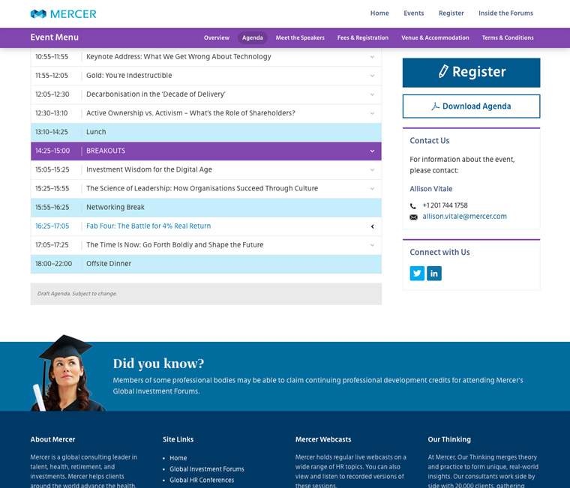Click Our Thinking footer heading
The width and height of the screenshot is (570, 488).
click(x=449, y=439)
